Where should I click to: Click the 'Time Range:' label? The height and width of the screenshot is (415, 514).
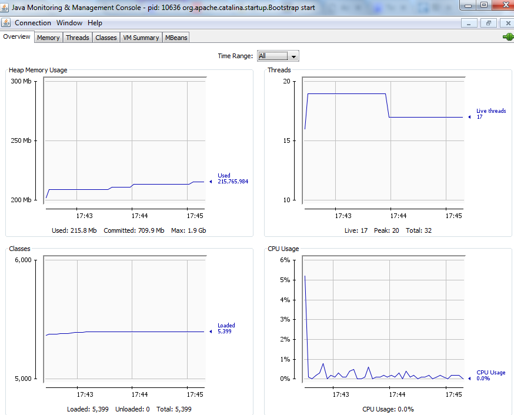pyautogui.click(x=235, y=56)
